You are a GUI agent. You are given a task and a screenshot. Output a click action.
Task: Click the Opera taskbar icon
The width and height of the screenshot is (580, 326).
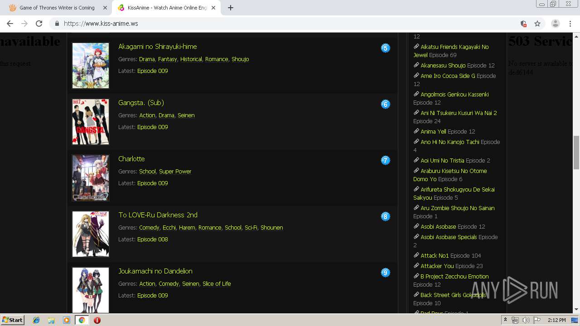[97, 320]
